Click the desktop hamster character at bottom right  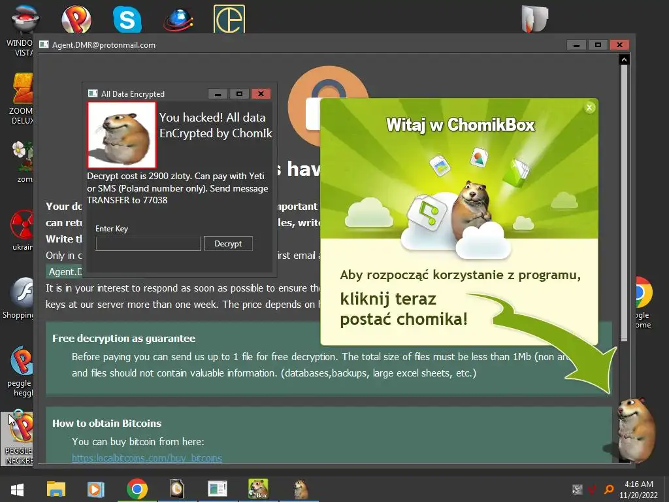636,429
